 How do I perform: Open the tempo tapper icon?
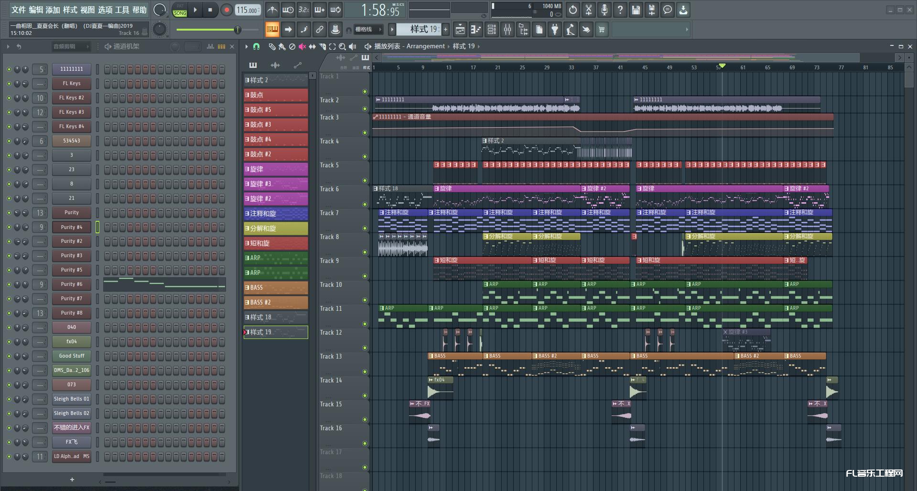click(570, 30)
